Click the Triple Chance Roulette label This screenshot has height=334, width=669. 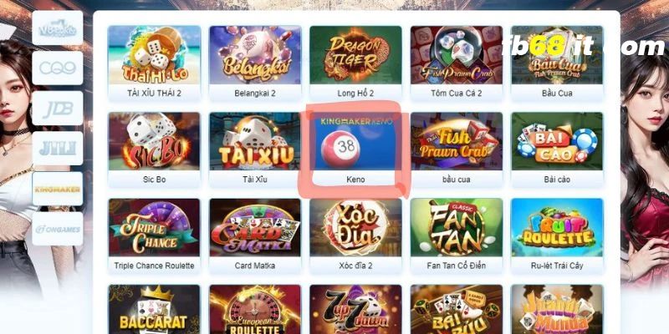point(154,266)
